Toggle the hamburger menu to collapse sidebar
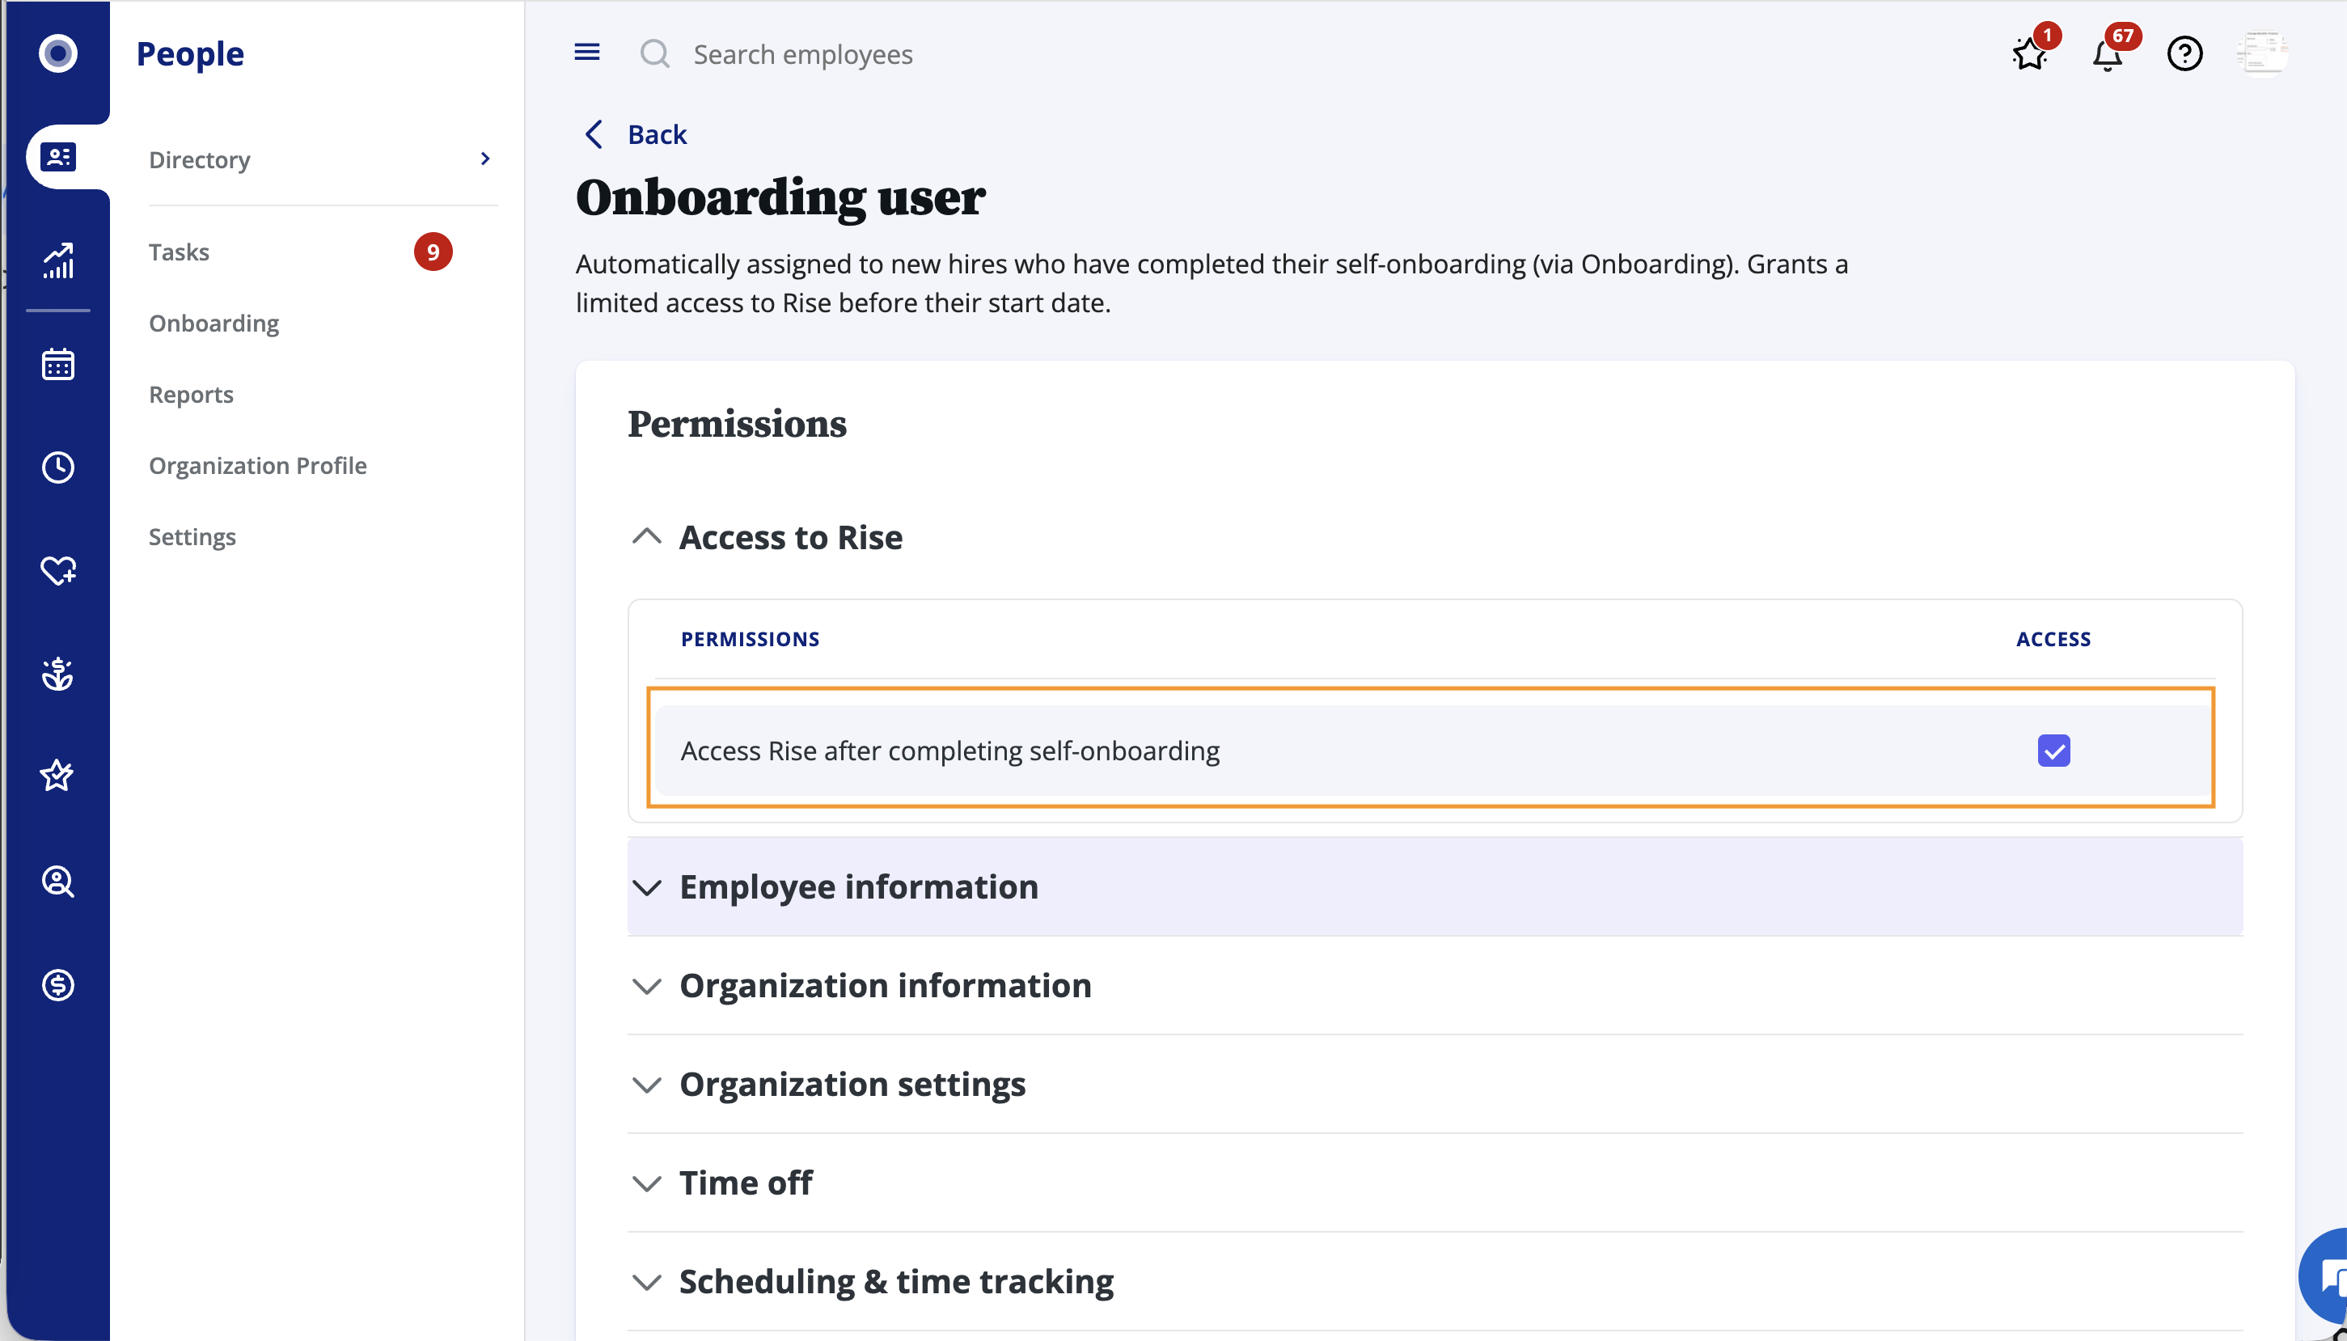This screenshot has width=2347, height=1341. pyautogui.click(x=586, y=53)
